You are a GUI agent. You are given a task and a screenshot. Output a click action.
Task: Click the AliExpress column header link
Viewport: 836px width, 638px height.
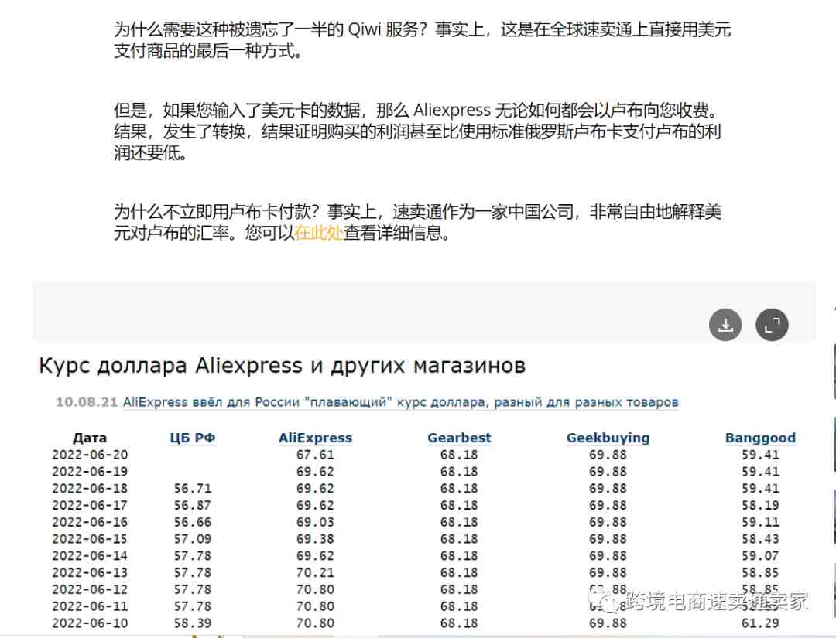pyautogui.click(x=315, y=438)
